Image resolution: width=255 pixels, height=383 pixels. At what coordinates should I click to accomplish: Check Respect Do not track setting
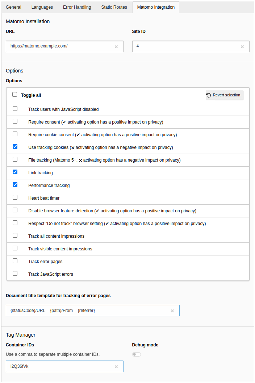(15, 223)
